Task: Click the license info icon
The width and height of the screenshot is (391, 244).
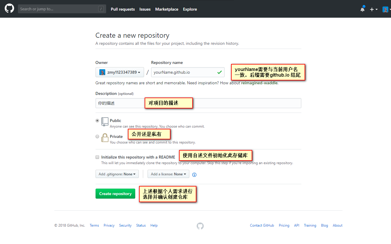Action: pyautogui.click(x=194, y=174)
